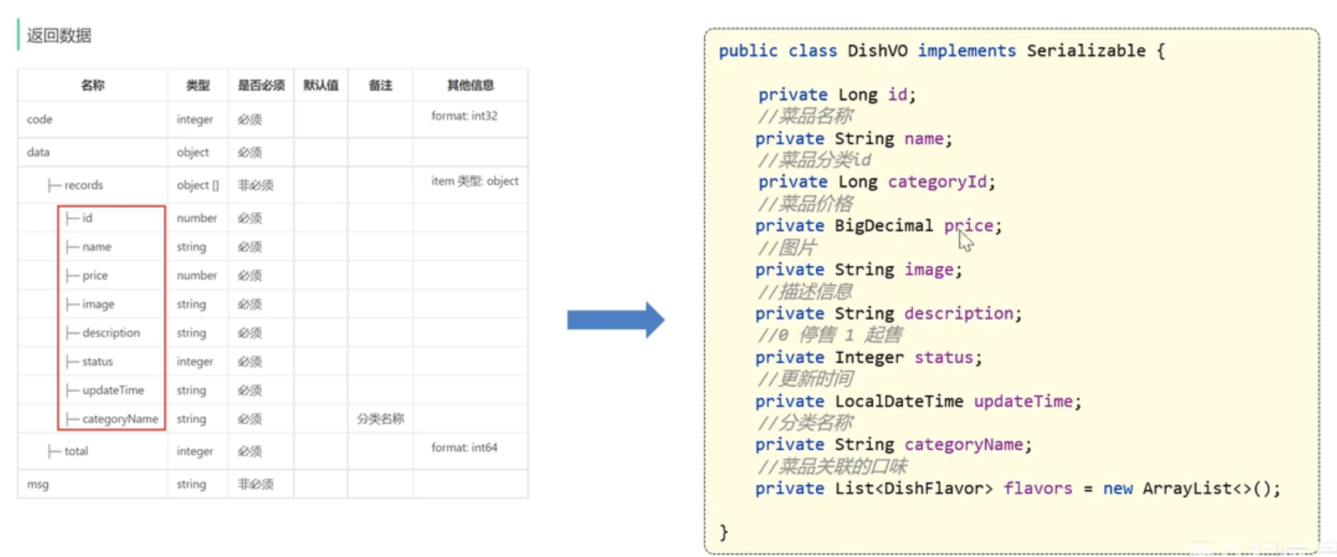Click the //更新时间 comment

coord(804,379)
